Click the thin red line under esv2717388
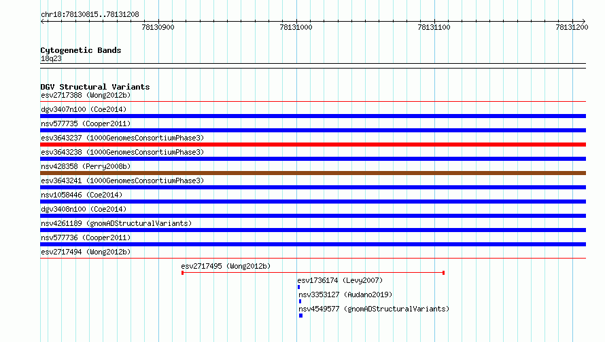 tap(313, 102)
